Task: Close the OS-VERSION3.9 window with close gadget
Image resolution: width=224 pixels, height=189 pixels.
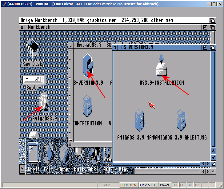Action: coord(115,48)
